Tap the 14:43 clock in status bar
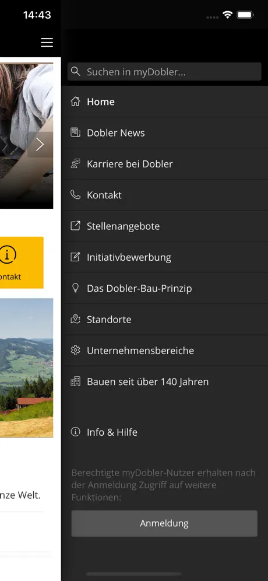 (x=37, y=15)
